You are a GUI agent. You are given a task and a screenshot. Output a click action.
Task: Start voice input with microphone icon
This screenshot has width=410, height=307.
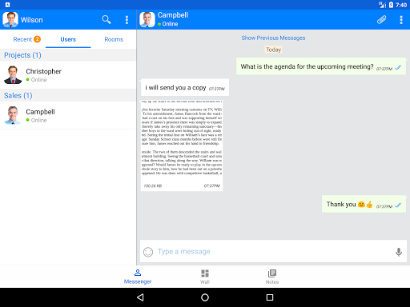(x=399, y=252)
